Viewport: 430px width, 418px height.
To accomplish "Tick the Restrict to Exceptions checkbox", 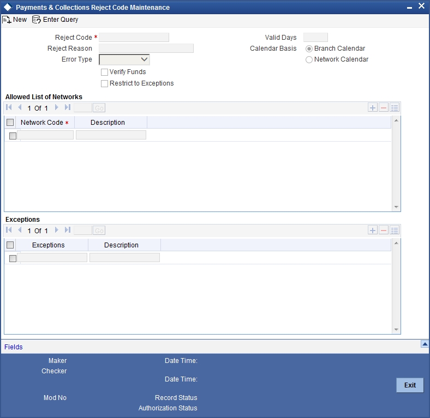I will (104, 83).
